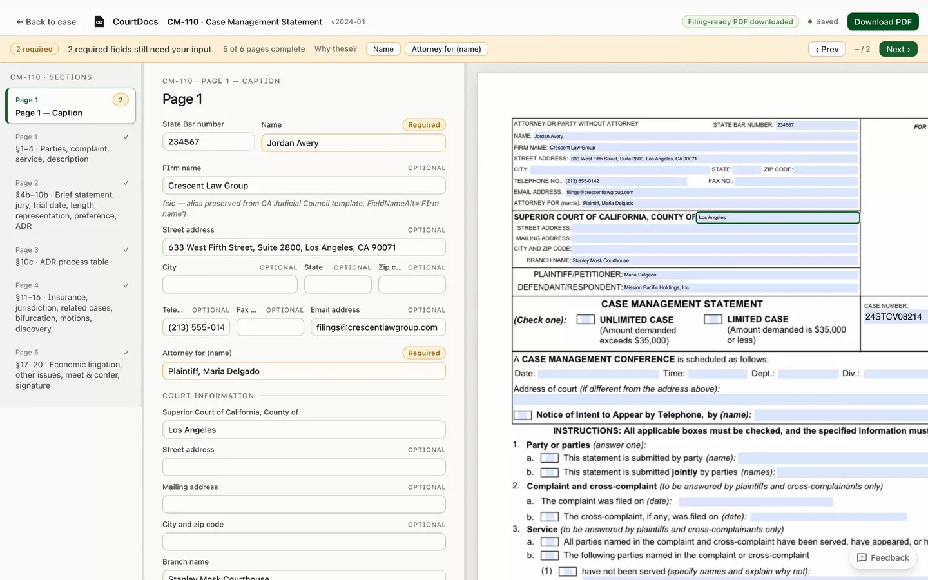Screen dimensions: 928x580
Task: Click the empty State field
Action: [338, 285]
